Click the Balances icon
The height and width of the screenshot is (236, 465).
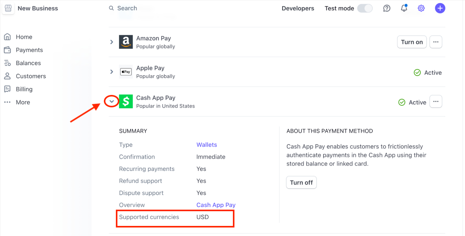pos(7,63)
